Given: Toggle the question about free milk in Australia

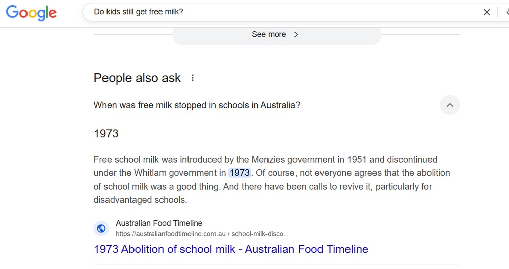Looking at the screenshot, I should 197,105.
